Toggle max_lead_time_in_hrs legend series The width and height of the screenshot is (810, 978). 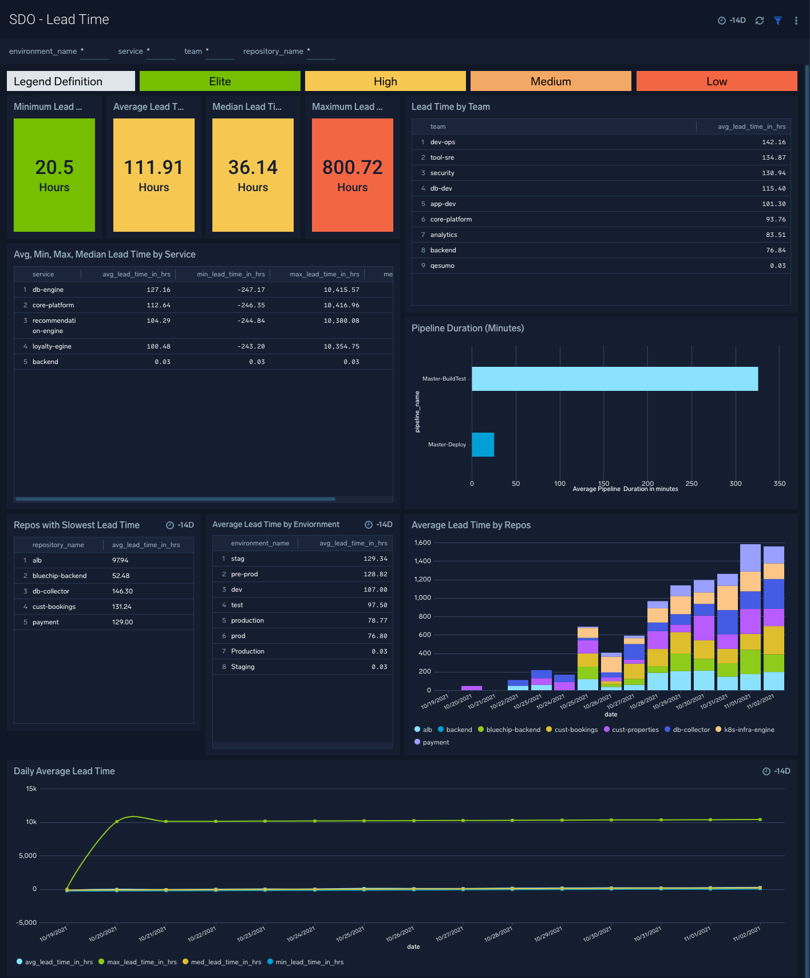coord(137,962)
